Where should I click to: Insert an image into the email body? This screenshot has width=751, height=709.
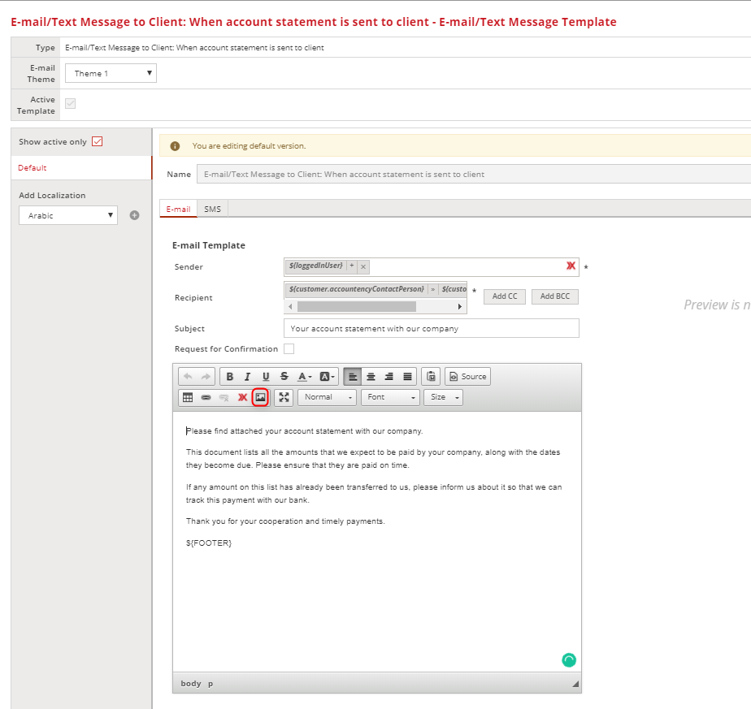pyautogui.click(x=260, y=397)
